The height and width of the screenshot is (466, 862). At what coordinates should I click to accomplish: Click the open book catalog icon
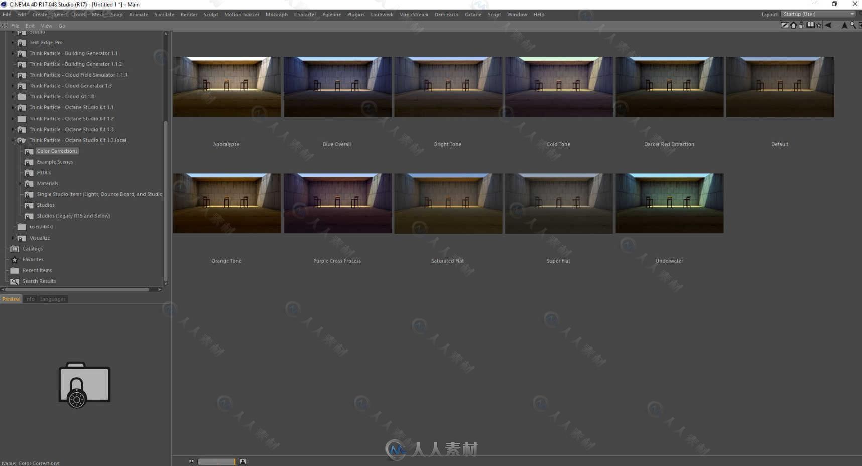coord(810,25)
